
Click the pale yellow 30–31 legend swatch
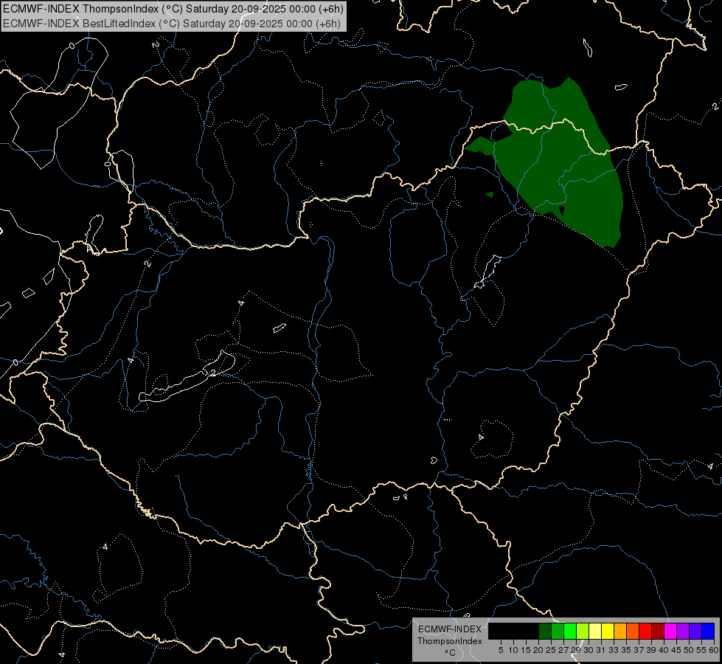pyautogui.click(x=595, y=631)
